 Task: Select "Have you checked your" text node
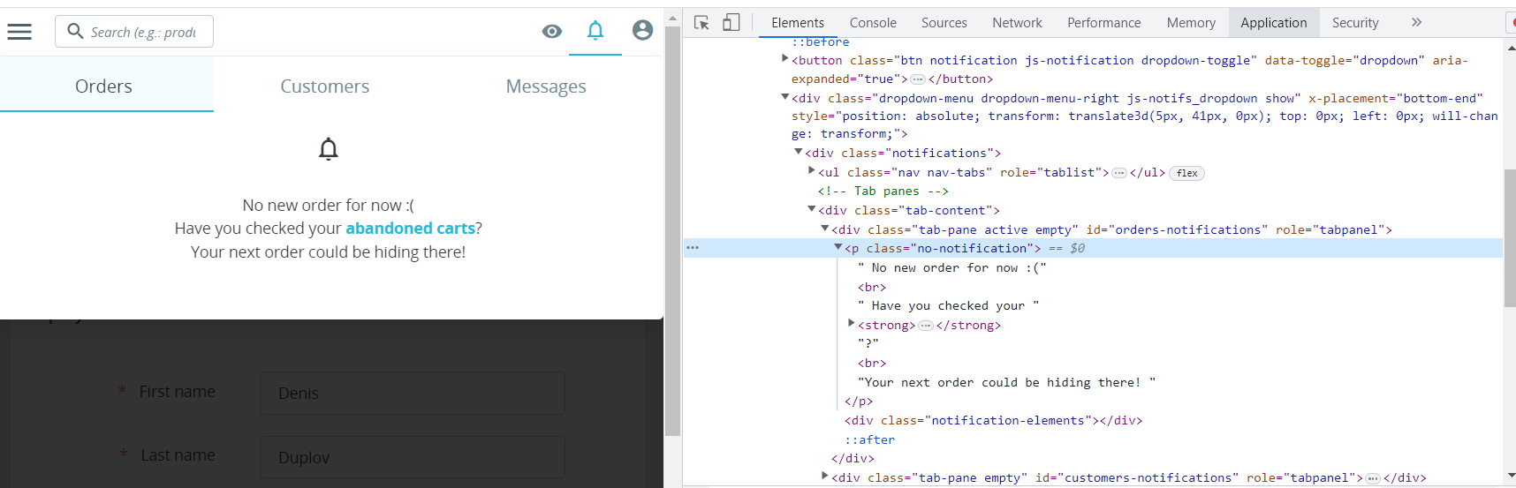(x=949, y=305)
